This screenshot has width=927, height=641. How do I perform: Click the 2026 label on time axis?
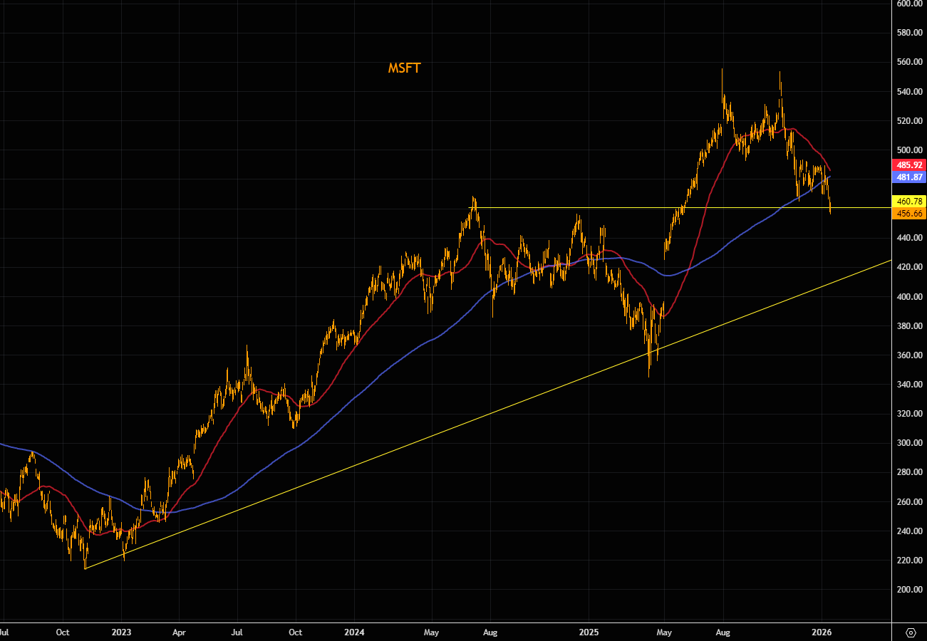point(822,632)
